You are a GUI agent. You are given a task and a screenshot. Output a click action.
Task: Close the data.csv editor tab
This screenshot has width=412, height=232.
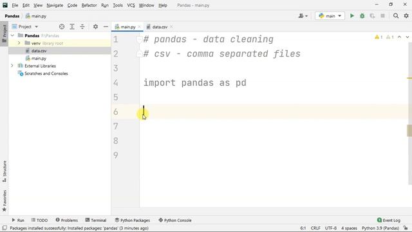(x=171, y=27)
